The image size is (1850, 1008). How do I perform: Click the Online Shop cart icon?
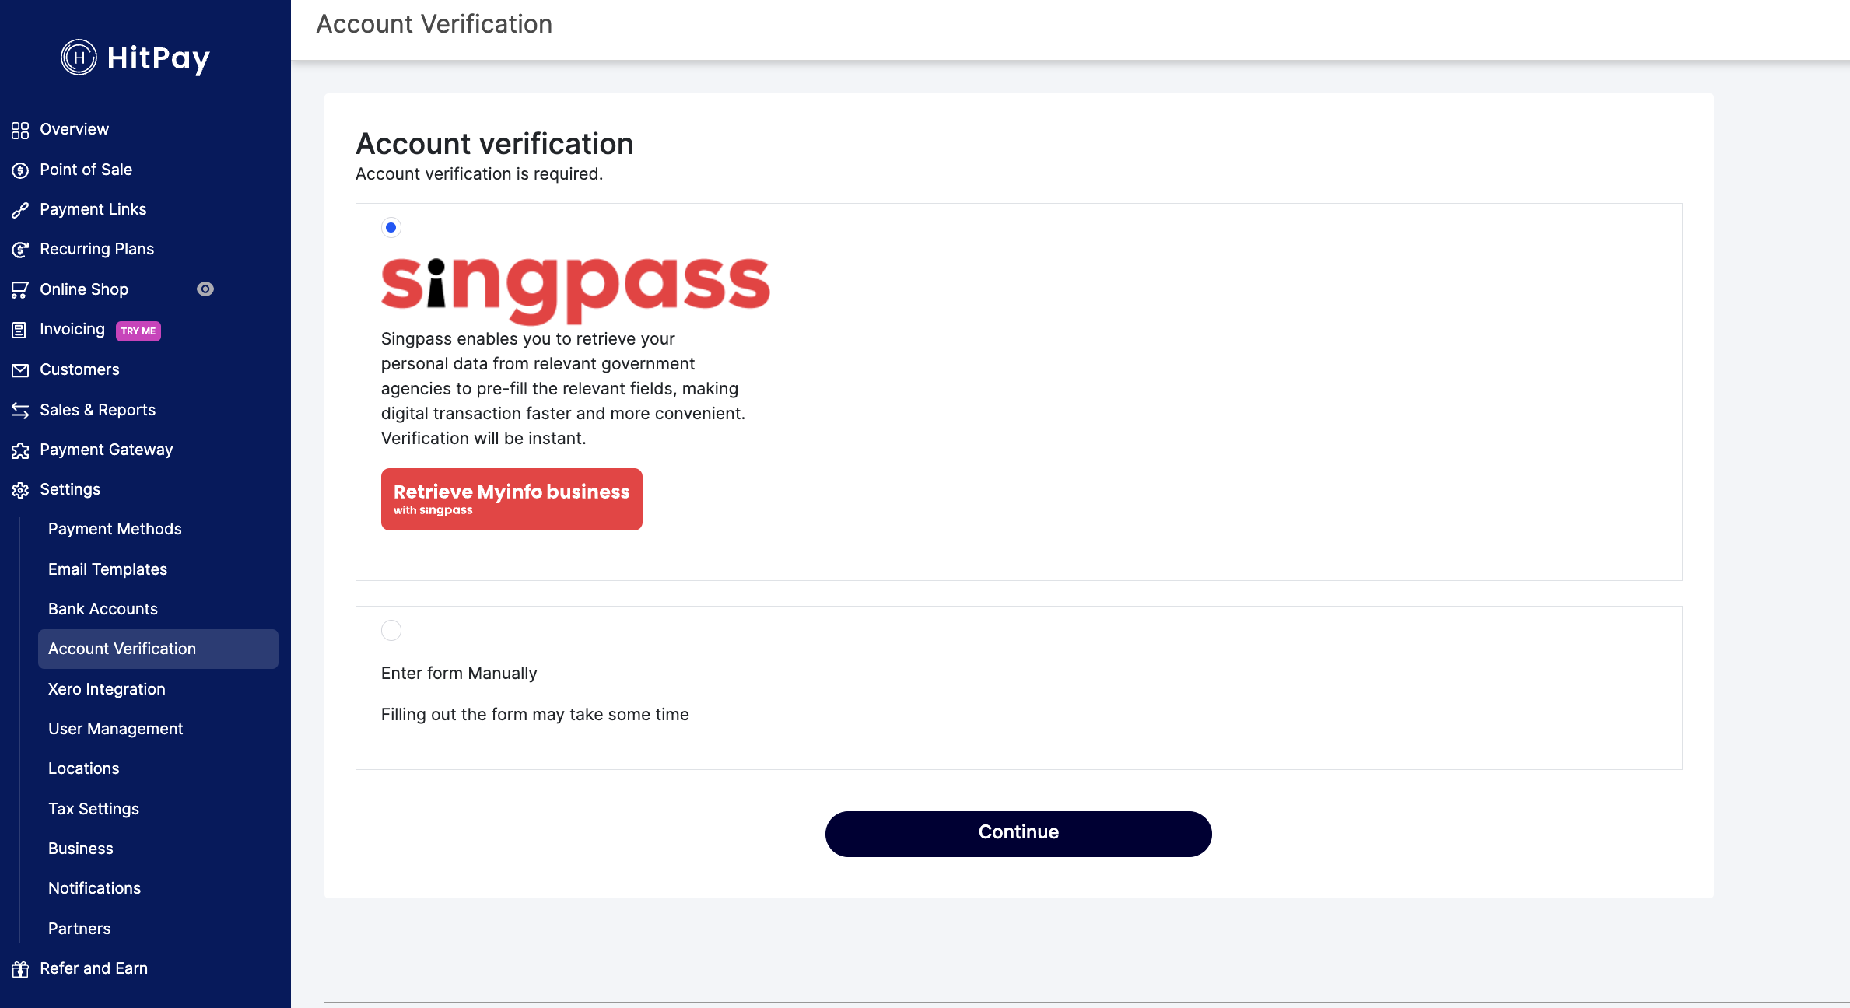(20, 290)
